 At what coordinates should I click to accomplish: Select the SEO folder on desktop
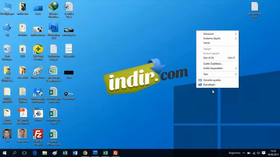pos(23,51)
